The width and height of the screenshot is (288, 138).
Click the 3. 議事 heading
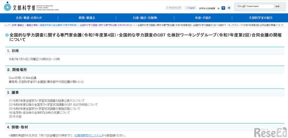coord(145,92)
